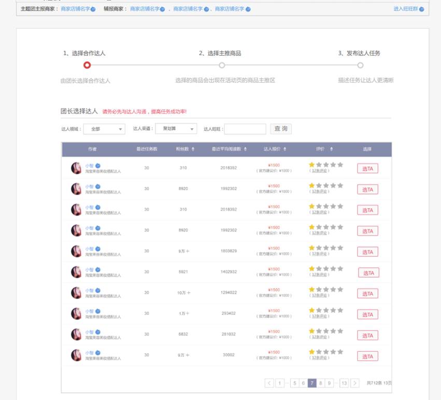Viewport: 441px width, 400px height.
Task: Go to page 1 in pagination
Action: pyautogui.click(x=279, y=383)
